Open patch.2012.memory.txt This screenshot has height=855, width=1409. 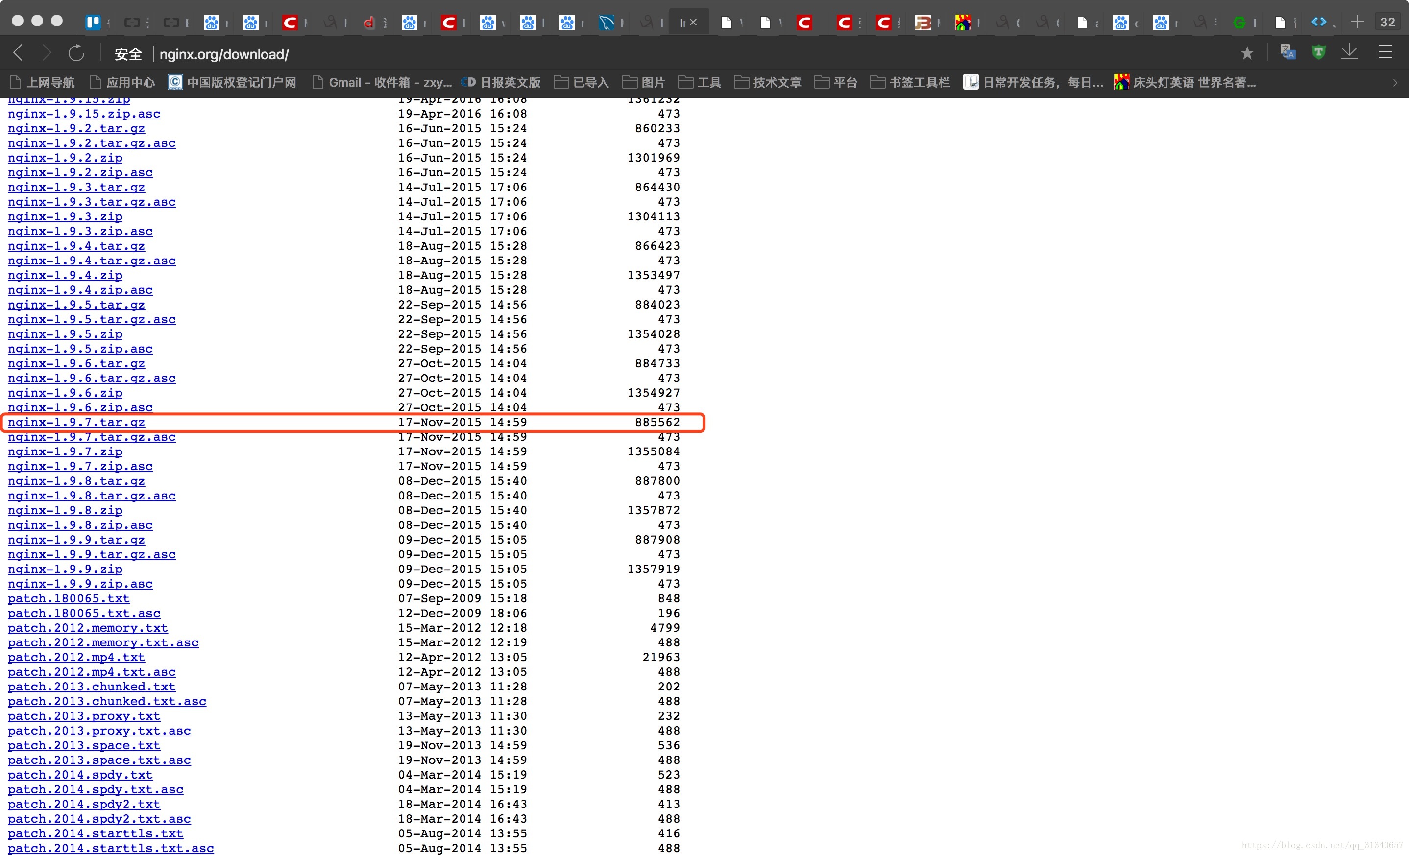click(x=88, y=628)
